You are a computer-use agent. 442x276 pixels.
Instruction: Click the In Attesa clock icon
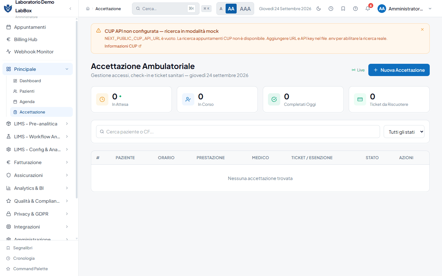(102, 99)
